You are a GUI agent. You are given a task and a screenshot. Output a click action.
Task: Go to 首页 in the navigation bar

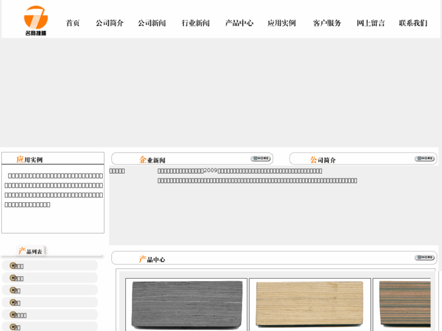pyautogui.click(x=73, y=23)
